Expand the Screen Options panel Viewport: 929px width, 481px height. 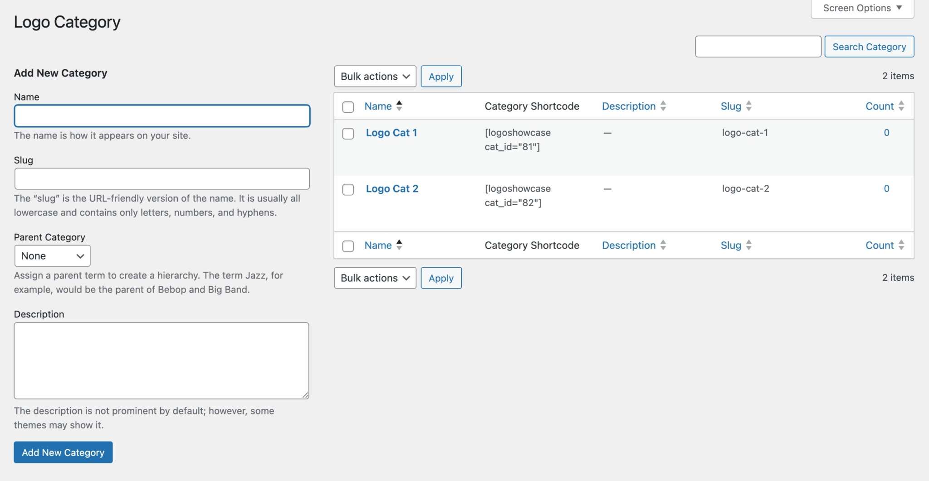[862, 8]
